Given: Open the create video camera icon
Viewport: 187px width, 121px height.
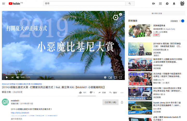Looking at the screenshot, I should pyautogui.click(x=153, y=4).
